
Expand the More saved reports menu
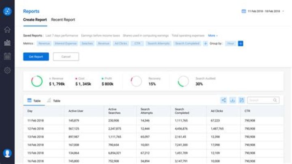click(213, 36)
